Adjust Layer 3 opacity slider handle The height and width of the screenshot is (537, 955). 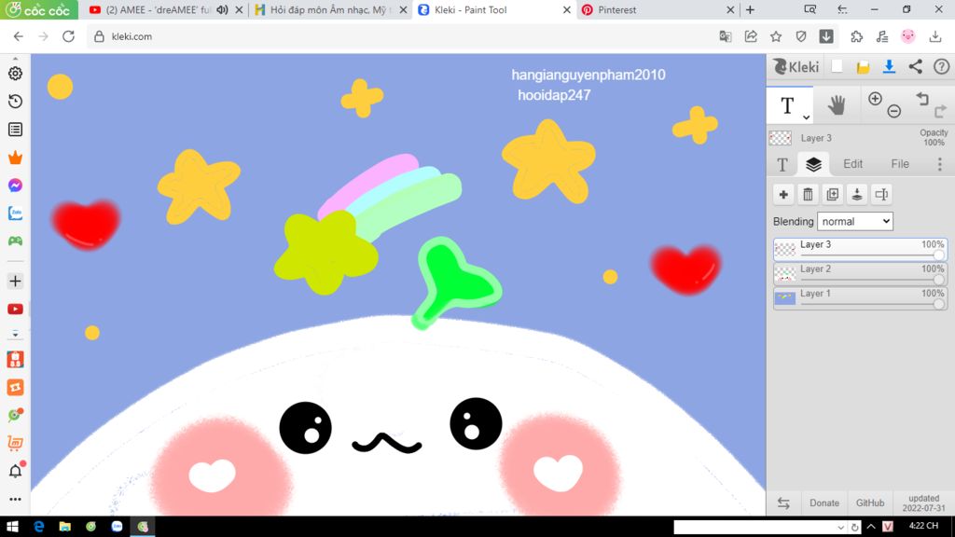[x=938, y=255]
